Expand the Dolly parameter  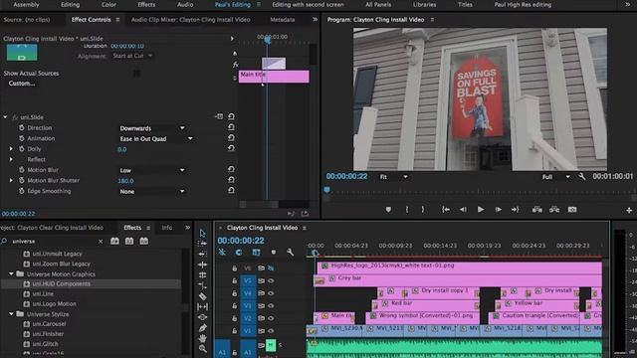11,149
